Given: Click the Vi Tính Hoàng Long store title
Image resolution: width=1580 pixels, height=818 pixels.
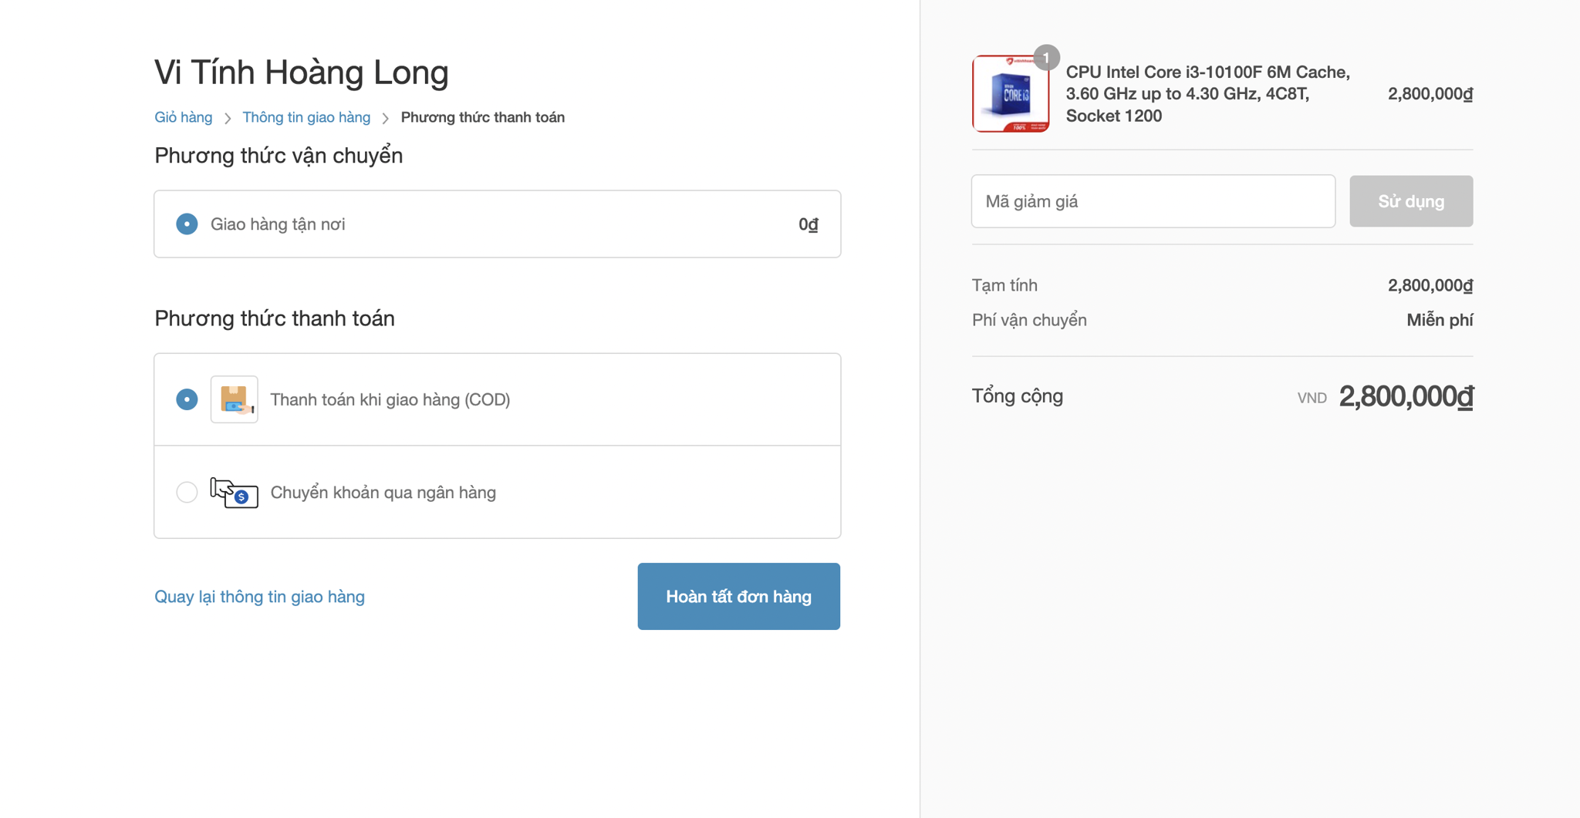Looking at the screenshot, I should pos(302,72).
